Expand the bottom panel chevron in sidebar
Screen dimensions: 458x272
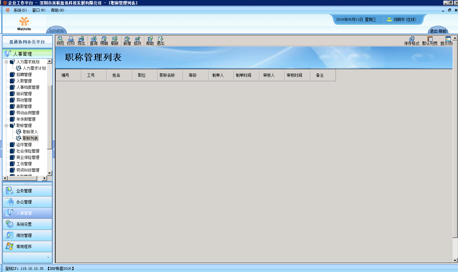coord(48,257)
